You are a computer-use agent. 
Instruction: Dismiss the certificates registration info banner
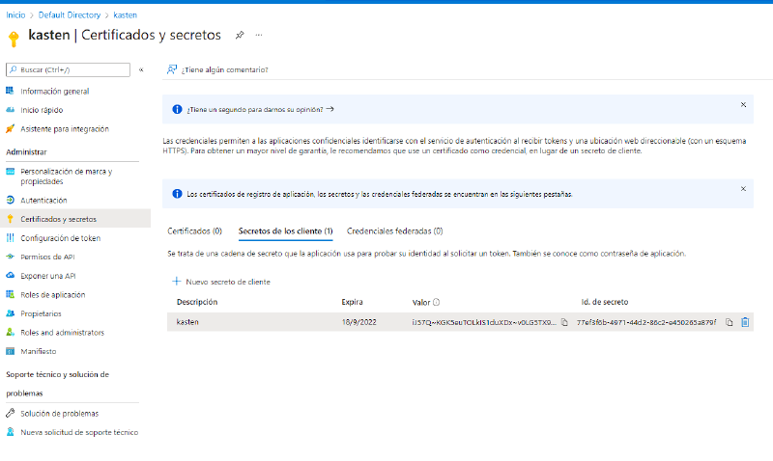pyautogui.click(x=743, y=189)
